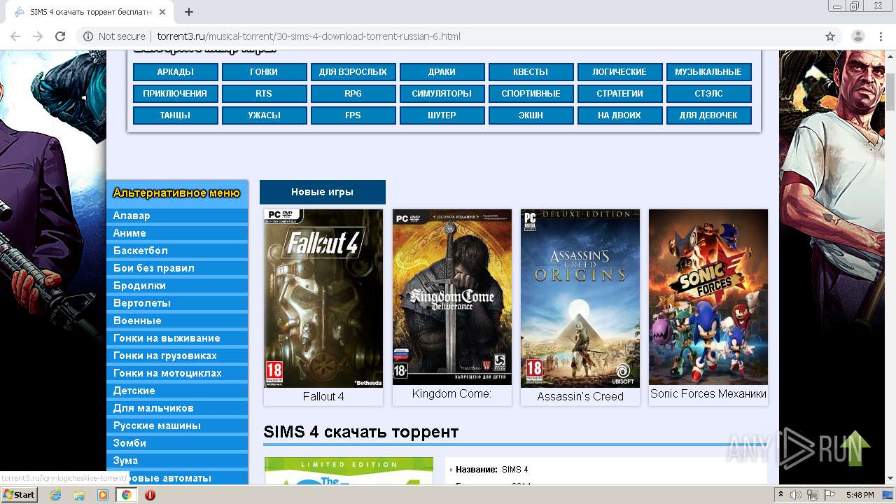Image resolution: width=896 pixels, height=504 pixels.
Task: Open ЭКШН genre button
Action: pos(531,115)
